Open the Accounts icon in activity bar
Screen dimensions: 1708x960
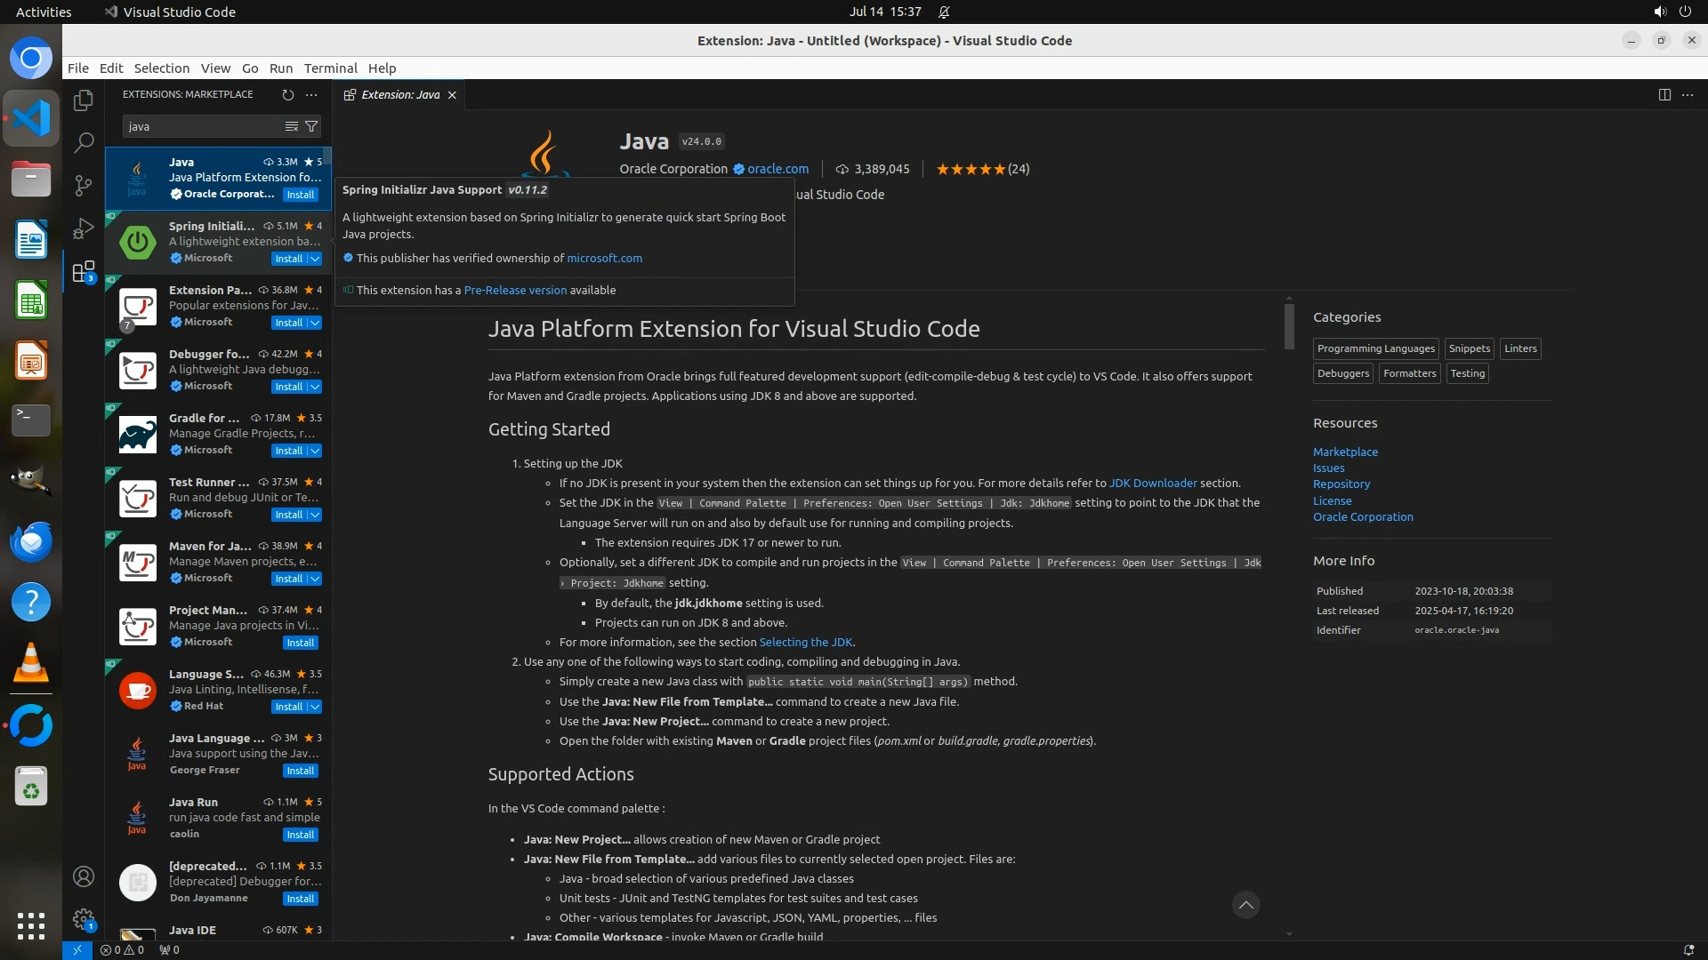pos(84,876)
